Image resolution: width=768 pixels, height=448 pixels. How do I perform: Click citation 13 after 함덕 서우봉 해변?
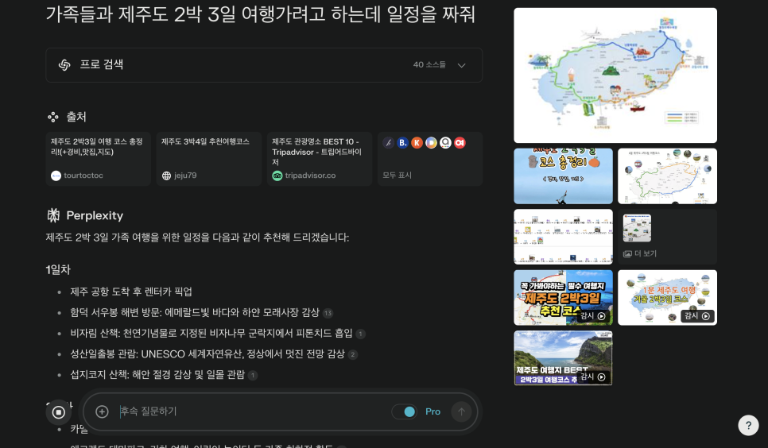pos(328,313)
